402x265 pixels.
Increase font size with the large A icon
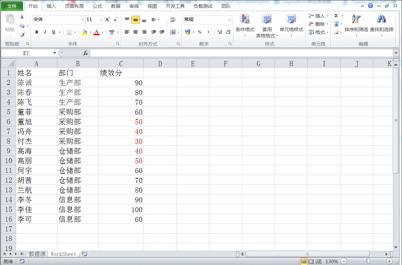coord(108,20)
